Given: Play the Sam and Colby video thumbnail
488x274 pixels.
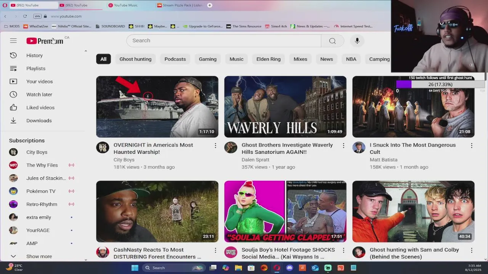Looking at the screenshot, I should tap(413, 212).
